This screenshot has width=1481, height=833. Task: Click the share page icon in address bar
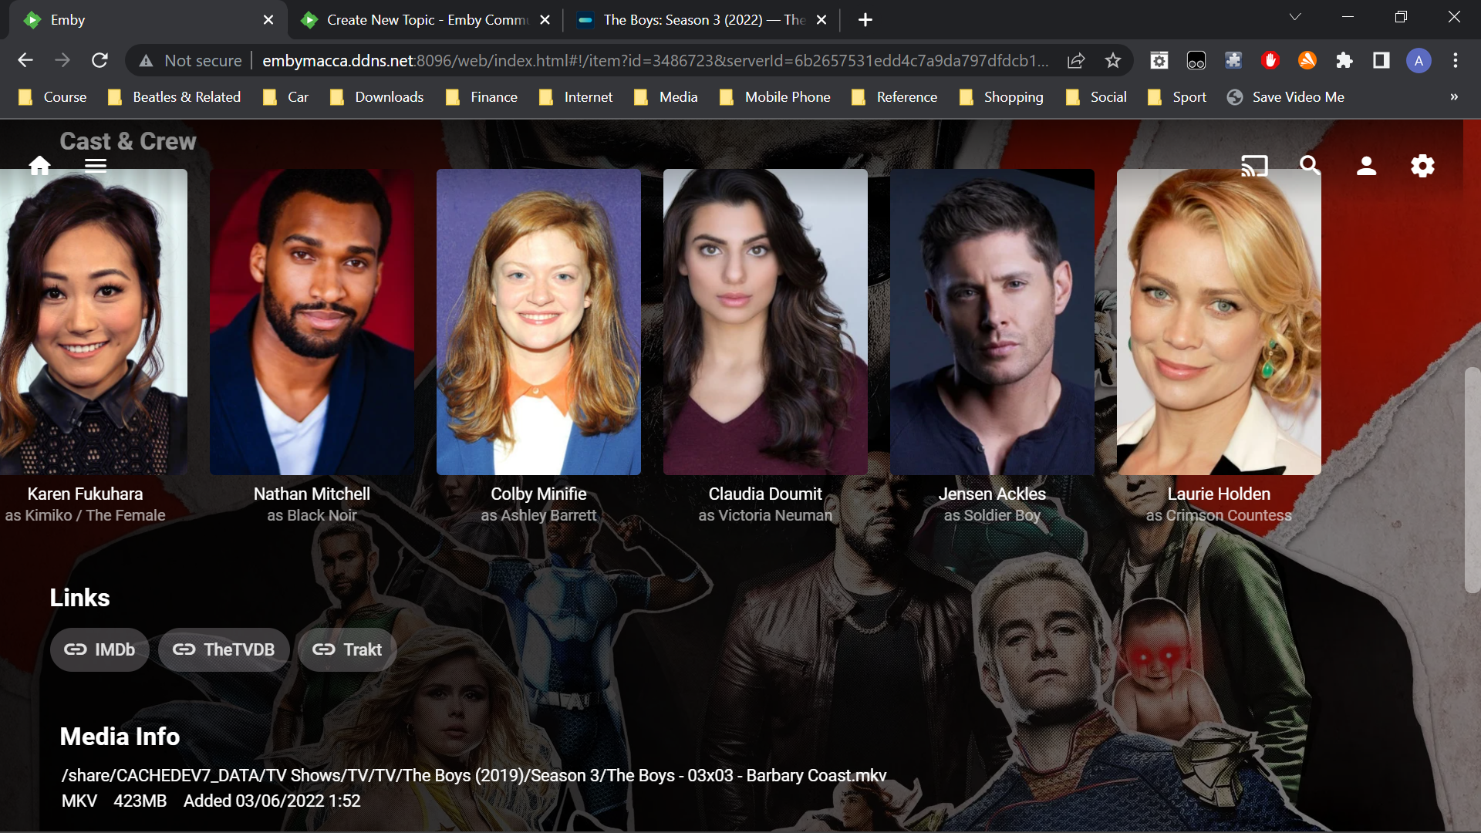(x=1076, y=61)
